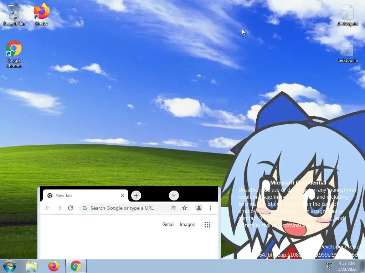Select the lower desktop.ini file icon
This screenshot has height=273, width=365.
(x=347, y=52)
